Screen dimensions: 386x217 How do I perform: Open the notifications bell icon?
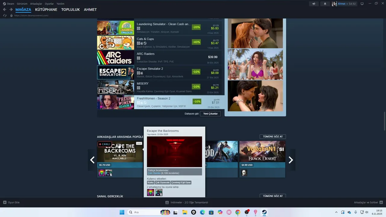pyautogui.click(x=325, y=4)
